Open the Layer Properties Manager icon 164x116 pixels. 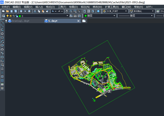pos(3,16)
